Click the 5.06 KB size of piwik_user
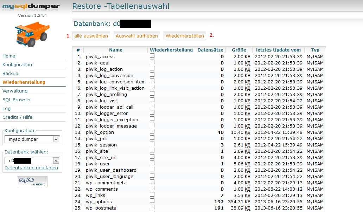Screen dimensions: 363x212 tap(242, 164)
